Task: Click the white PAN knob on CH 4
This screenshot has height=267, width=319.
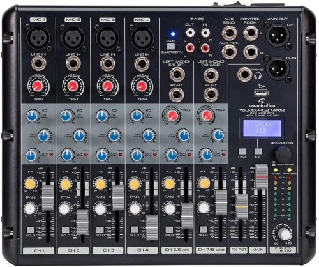Action: point(135,209)
